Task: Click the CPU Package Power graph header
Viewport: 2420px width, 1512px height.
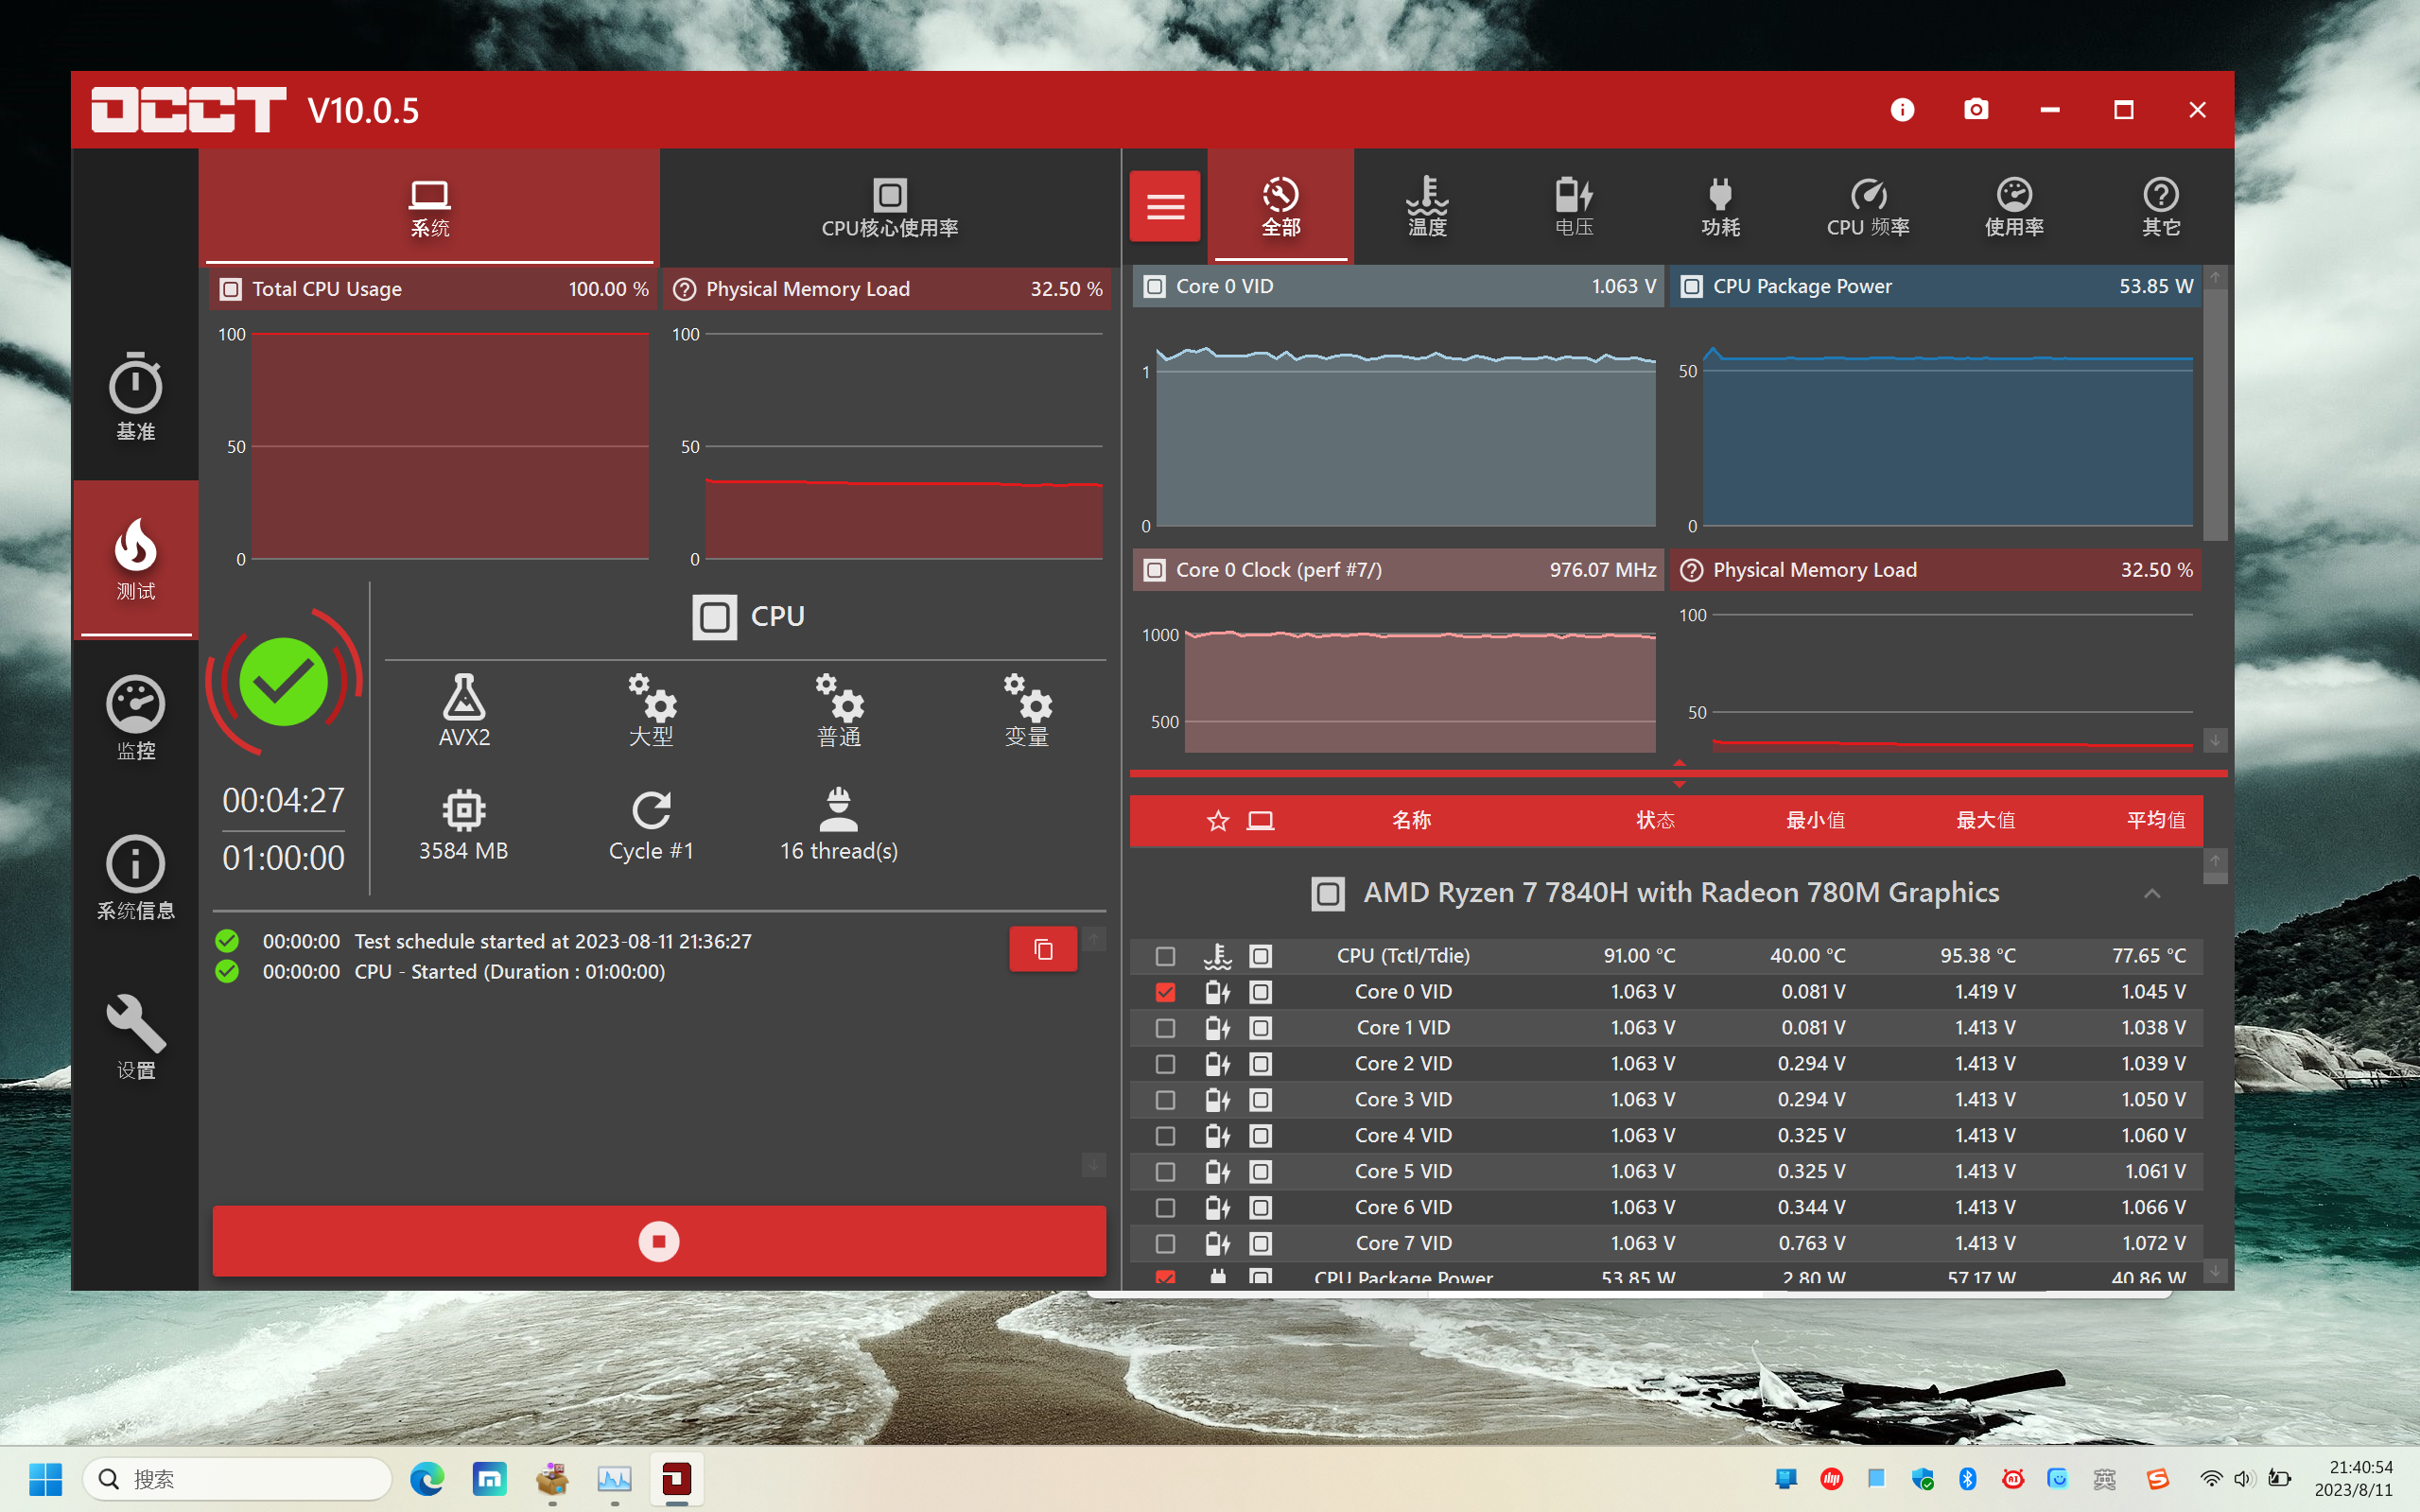Action: pos(1936,287)
